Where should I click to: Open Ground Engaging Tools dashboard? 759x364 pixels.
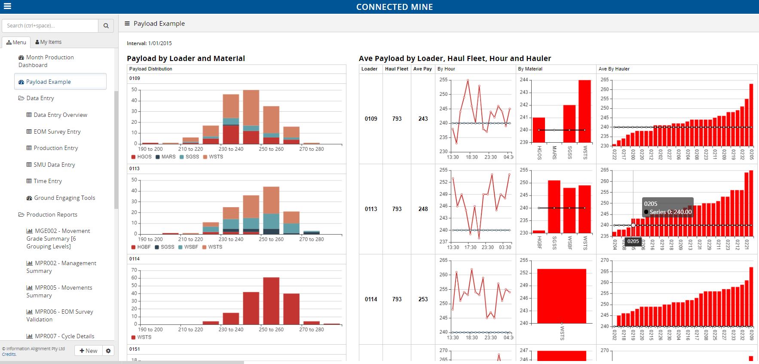(61, 198)
